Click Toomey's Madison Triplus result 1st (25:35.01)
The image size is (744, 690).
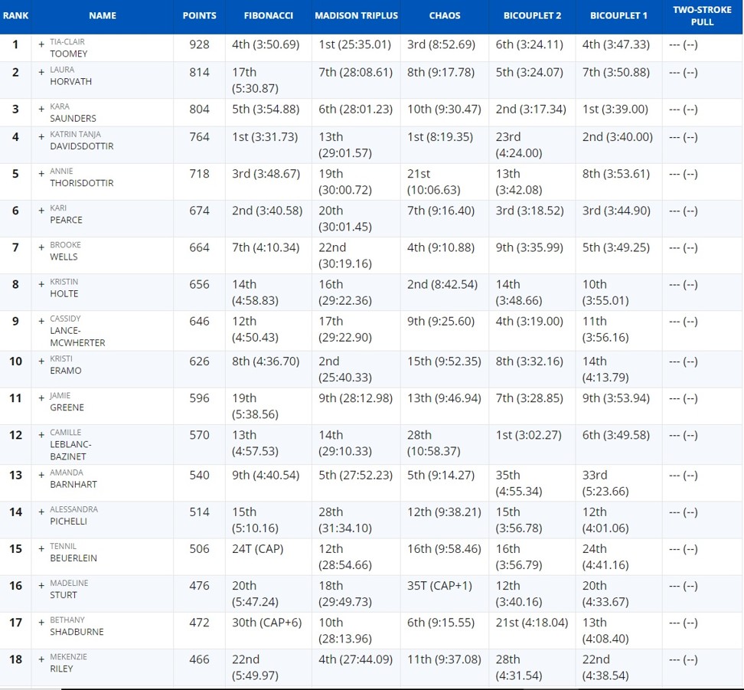[x=355, y=44]
